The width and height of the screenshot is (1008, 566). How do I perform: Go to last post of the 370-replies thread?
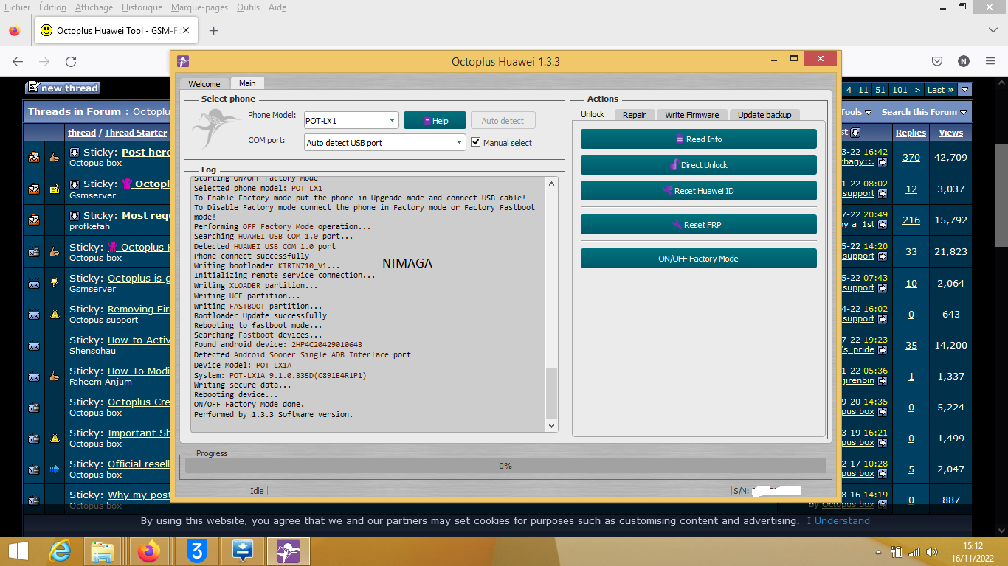point(883,162)
